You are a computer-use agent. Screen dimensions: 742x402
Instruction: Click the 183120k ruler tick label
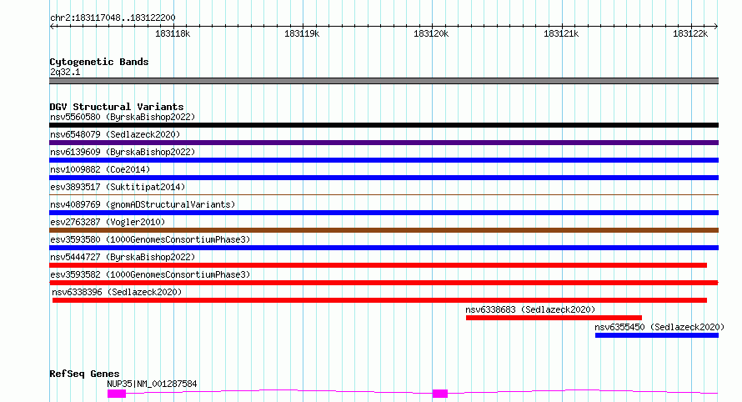point(431,33)
